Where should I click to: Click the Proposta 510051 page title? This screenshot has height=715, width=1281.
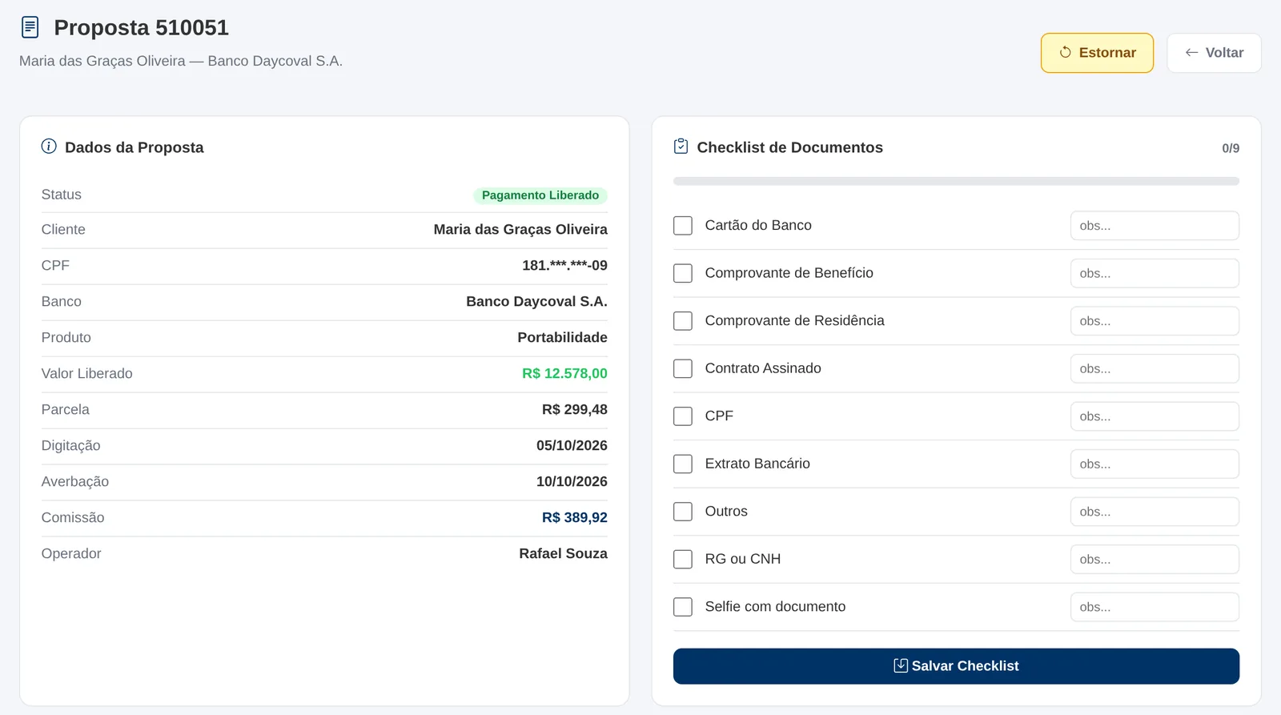pos(142,27)
